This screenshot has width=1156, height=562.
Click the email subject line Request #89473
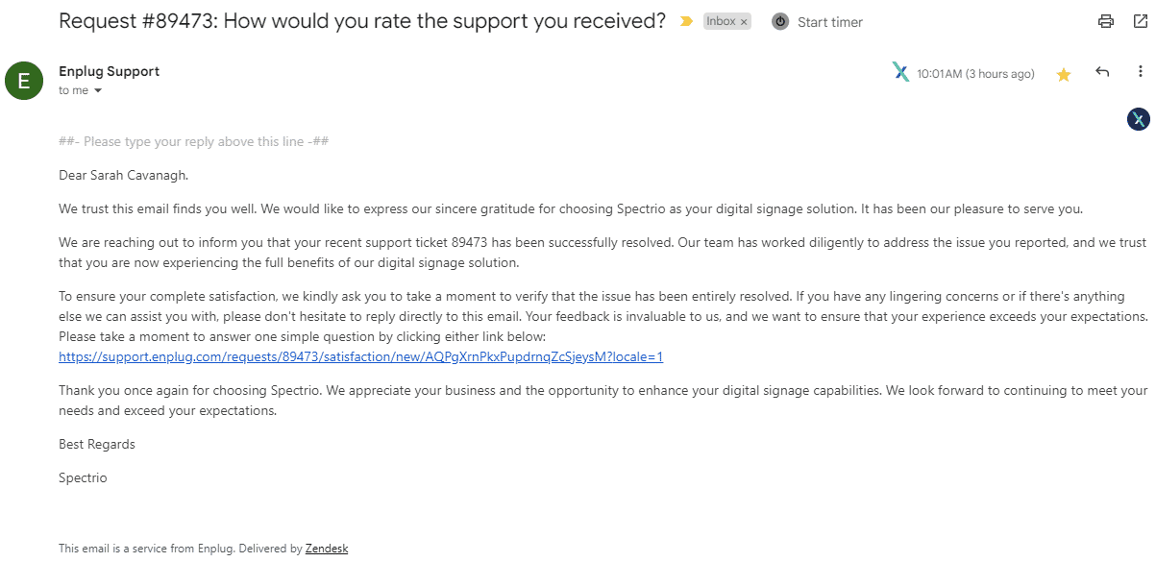tap(362, 21)
